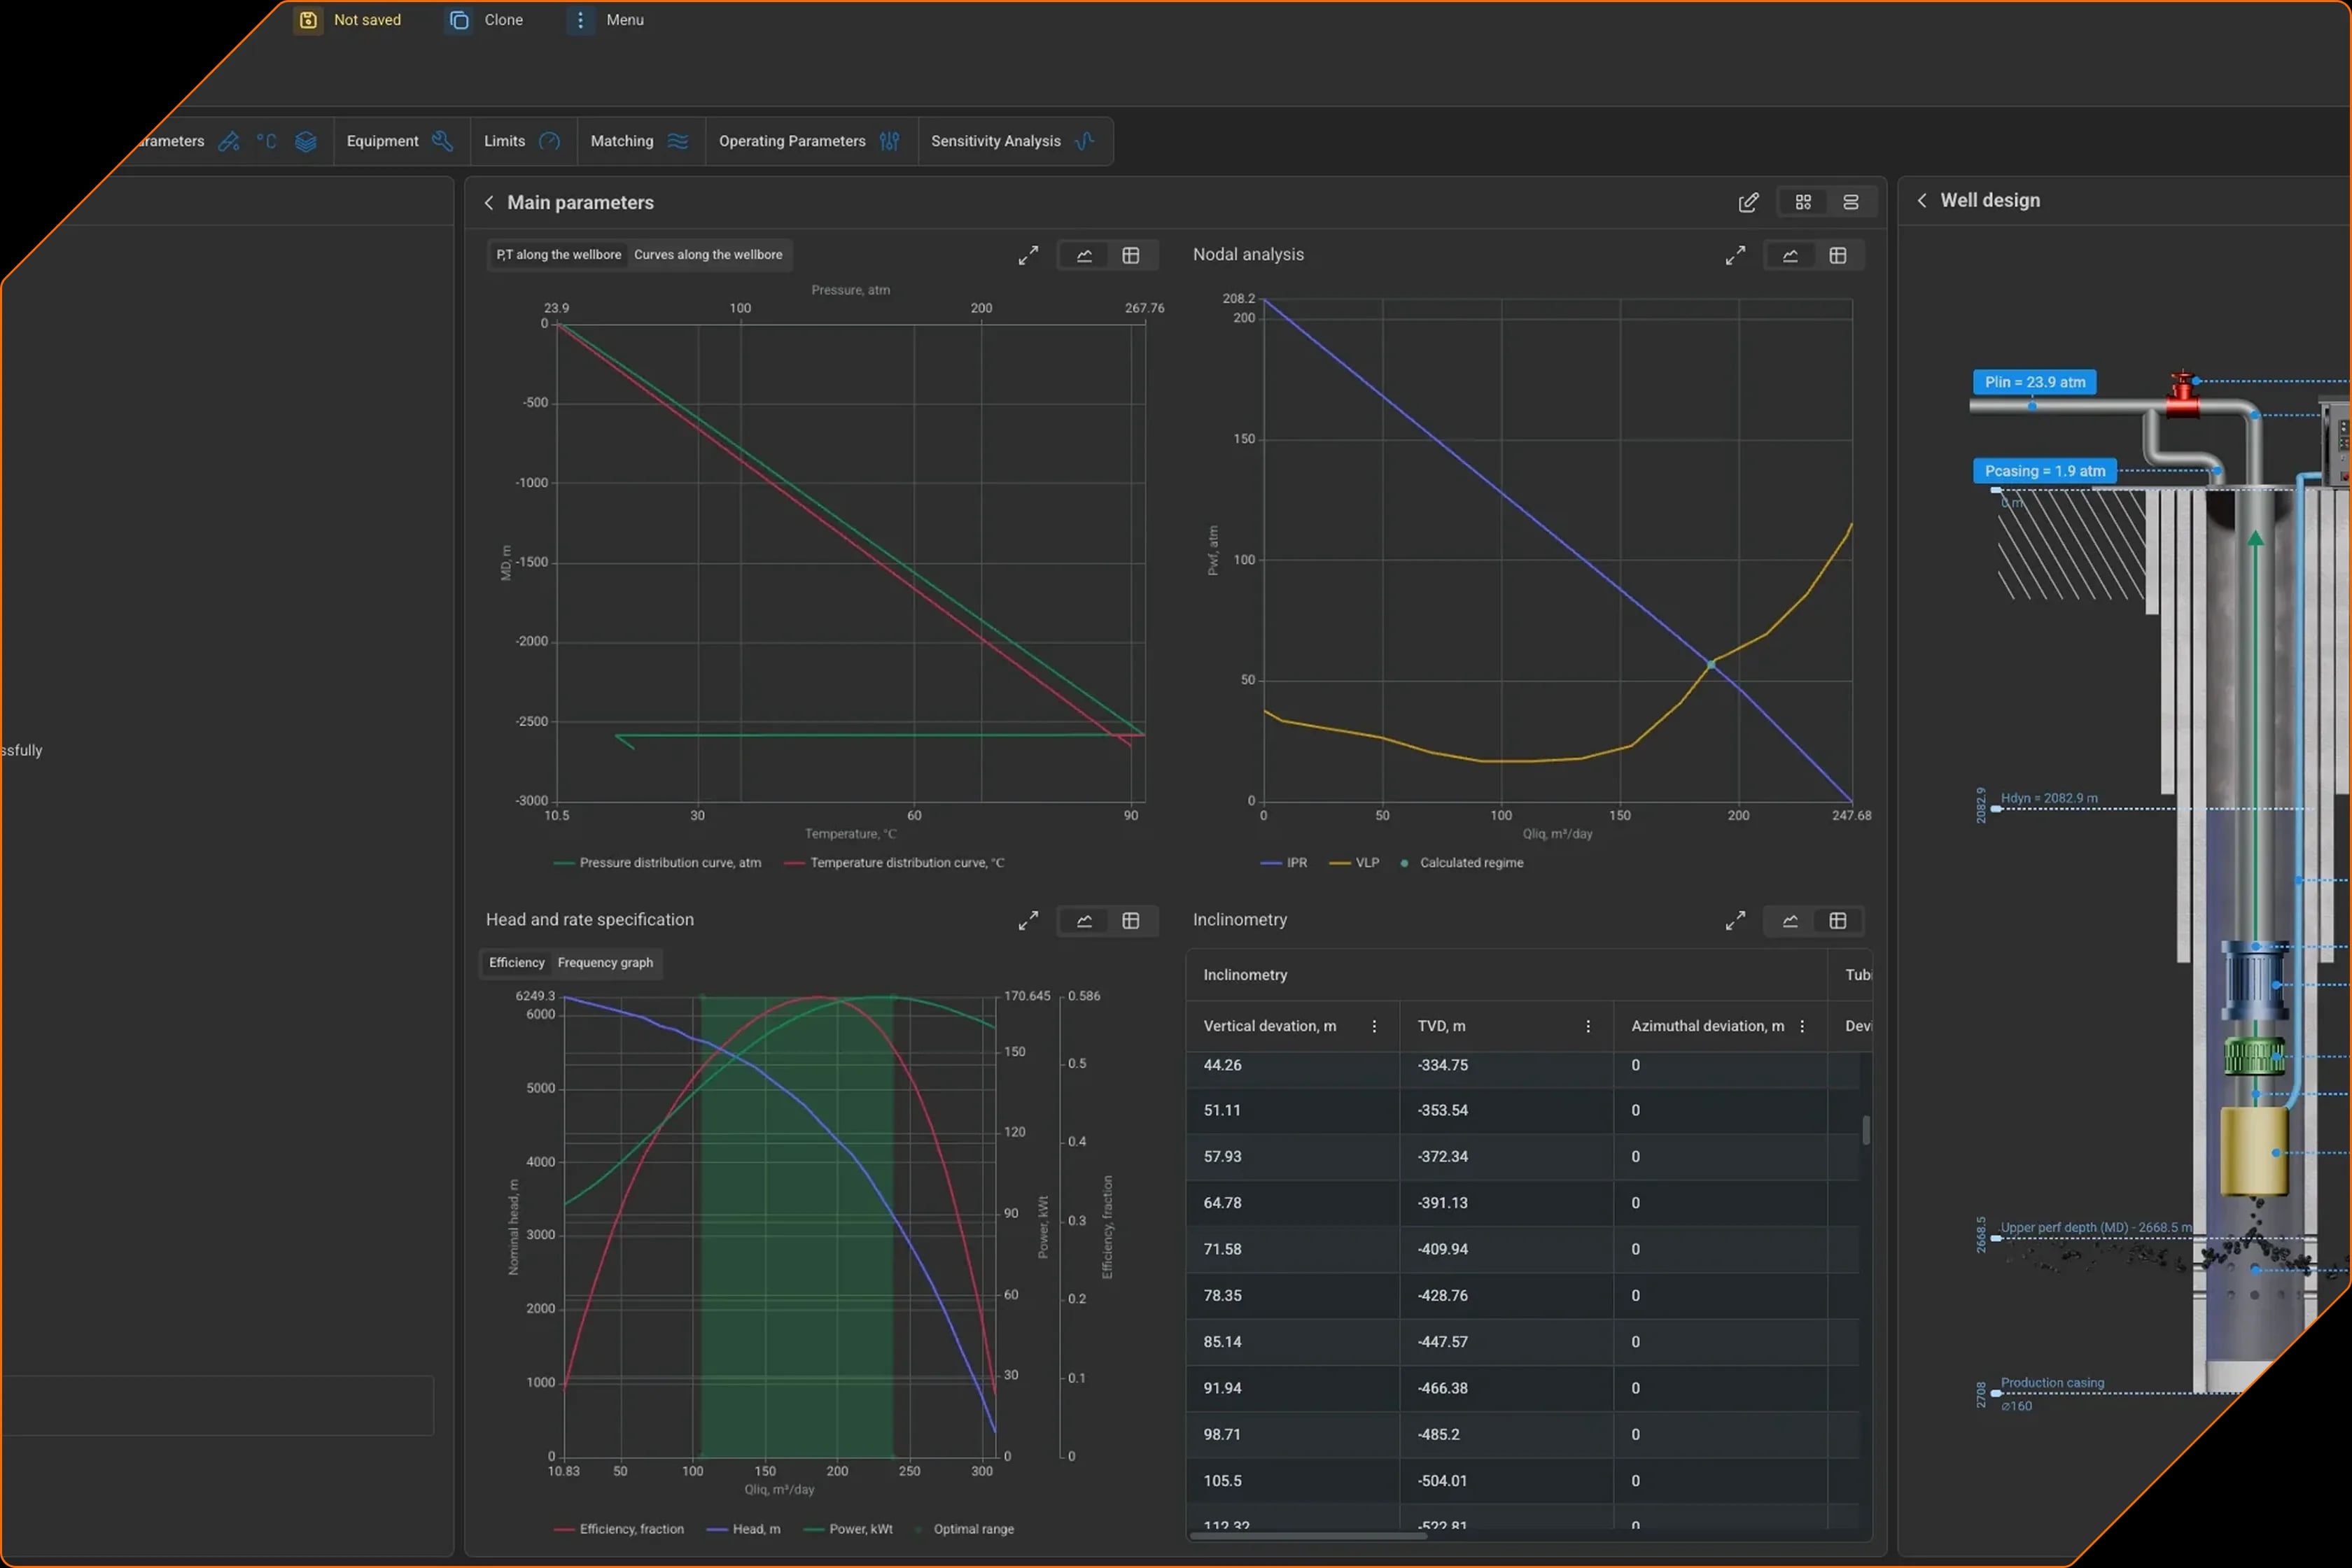
Task: Show Nodal analysis as table
Action: click(1837, 255)
